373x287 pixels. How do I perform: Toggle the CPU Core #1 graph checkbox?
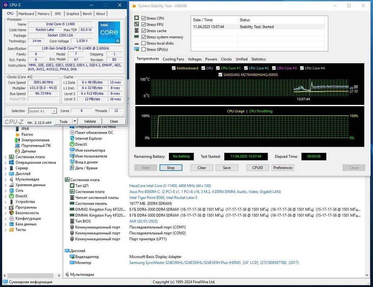click(x=218, y=68)
